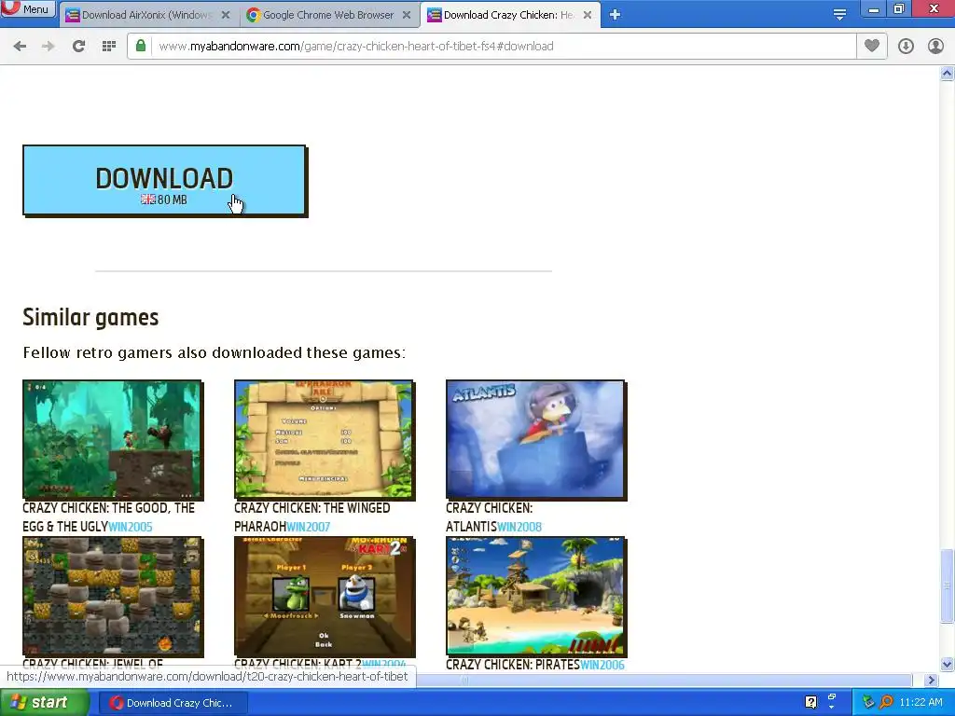Reload the current page

(x=78, y=47)
